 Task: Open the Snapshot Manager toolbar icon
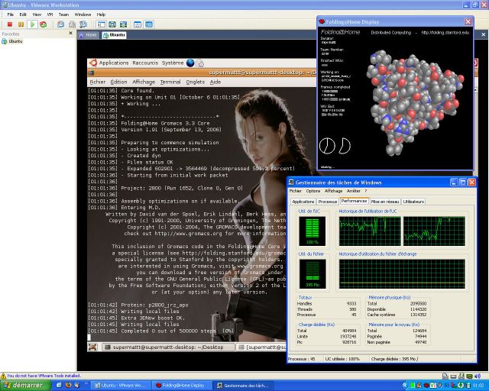point(83,24)
